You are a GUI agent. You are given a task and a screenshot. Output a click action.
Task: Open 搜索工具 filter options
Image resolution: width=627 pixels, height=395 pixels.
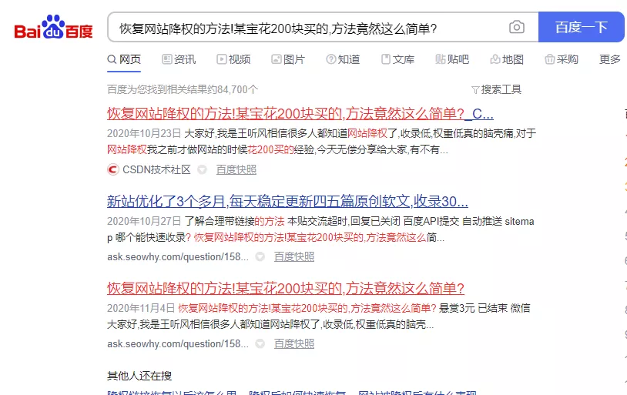(496, 89)
